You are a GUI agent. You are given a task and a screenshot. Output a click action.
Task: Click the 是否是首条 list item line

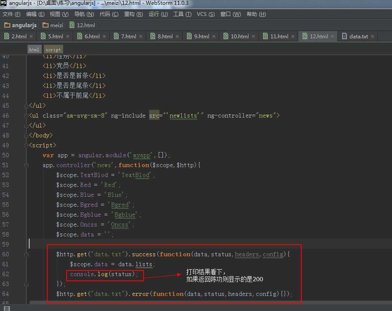click(x=74, y=76)
